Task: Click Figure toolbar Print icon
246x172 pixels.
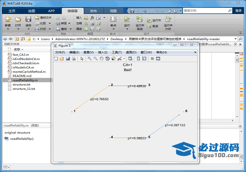Action: pos(74,58)
